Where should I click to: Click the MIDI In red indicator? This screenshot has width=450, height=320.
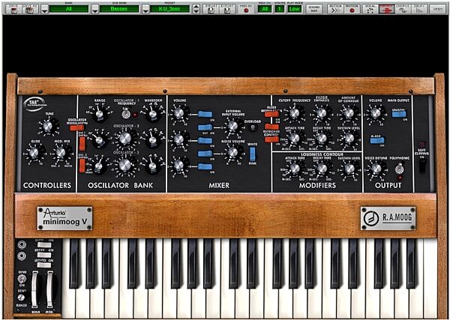[246, 10]
